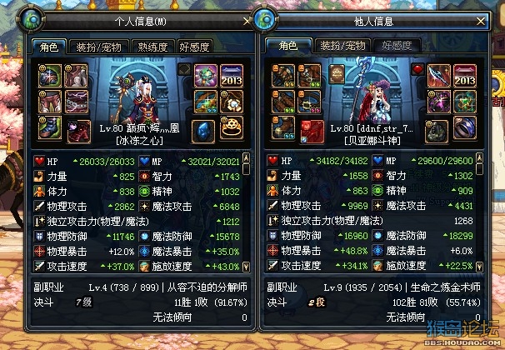
Task: Switch to the 熟练度 tab
Action: pyautogui.click(x=152, y=47)
